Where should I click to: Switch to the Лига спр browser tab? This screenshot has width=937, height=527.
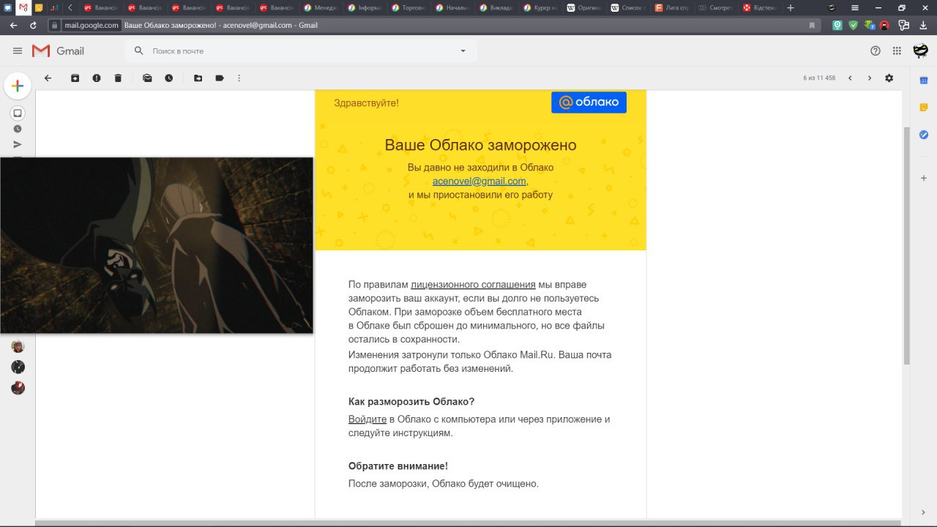(673, 7)
